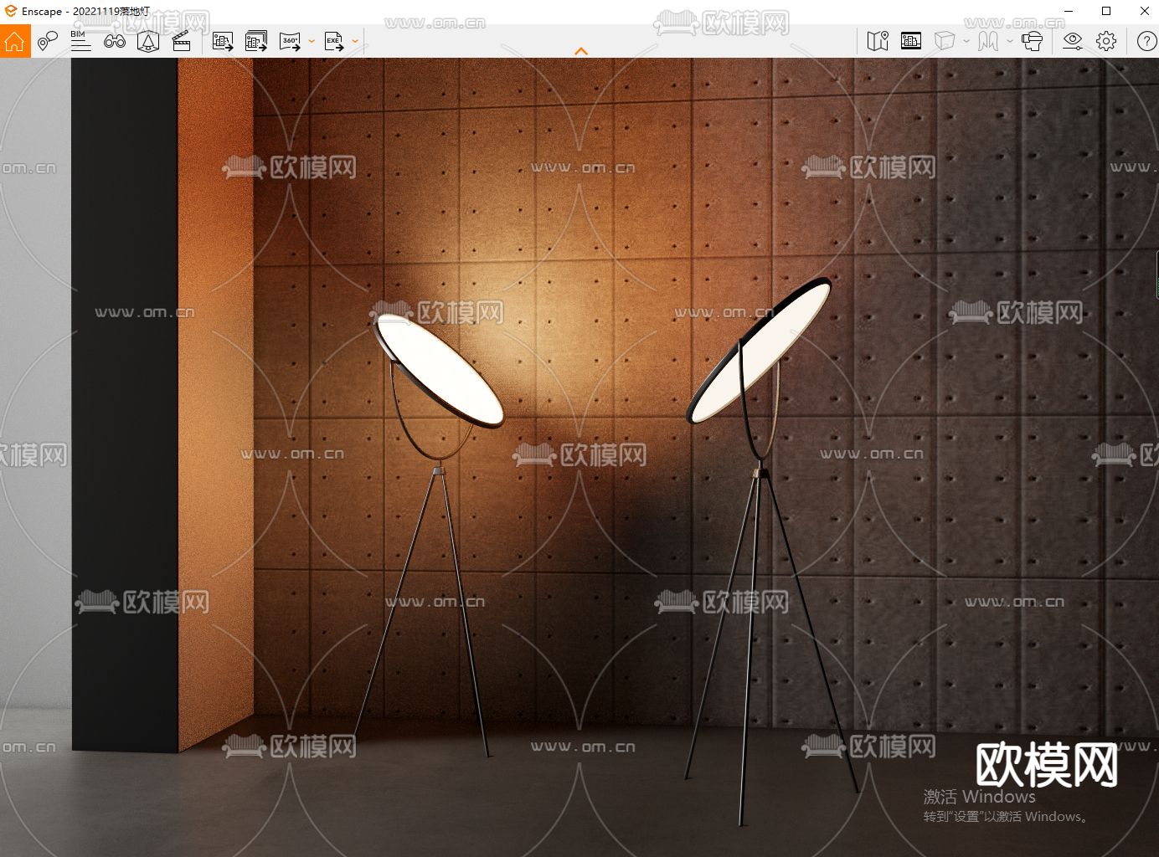The width and height of the screenshot is (1159, 857).
Task: Collapse the toolbar with the orange chevron
Action: click(x=581, y=52)
